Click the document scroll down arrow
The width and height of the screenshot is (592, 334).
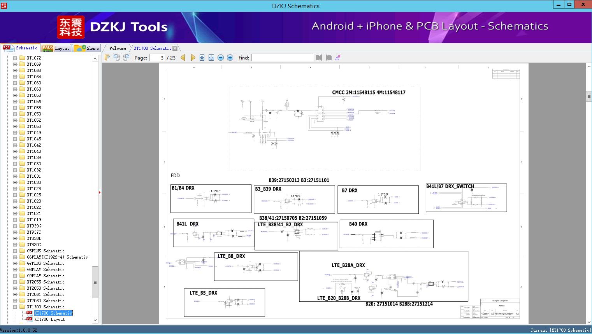click(x=589, y=322)
